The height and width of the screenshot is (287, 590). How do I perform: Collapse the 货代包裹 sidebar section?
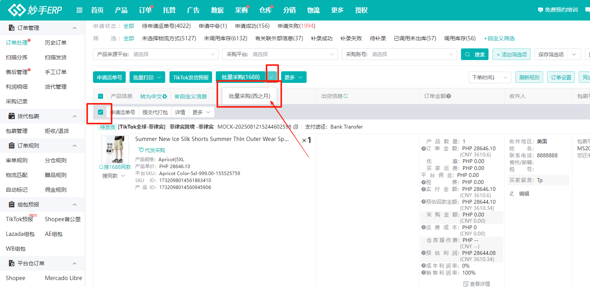tap(75, 116)
